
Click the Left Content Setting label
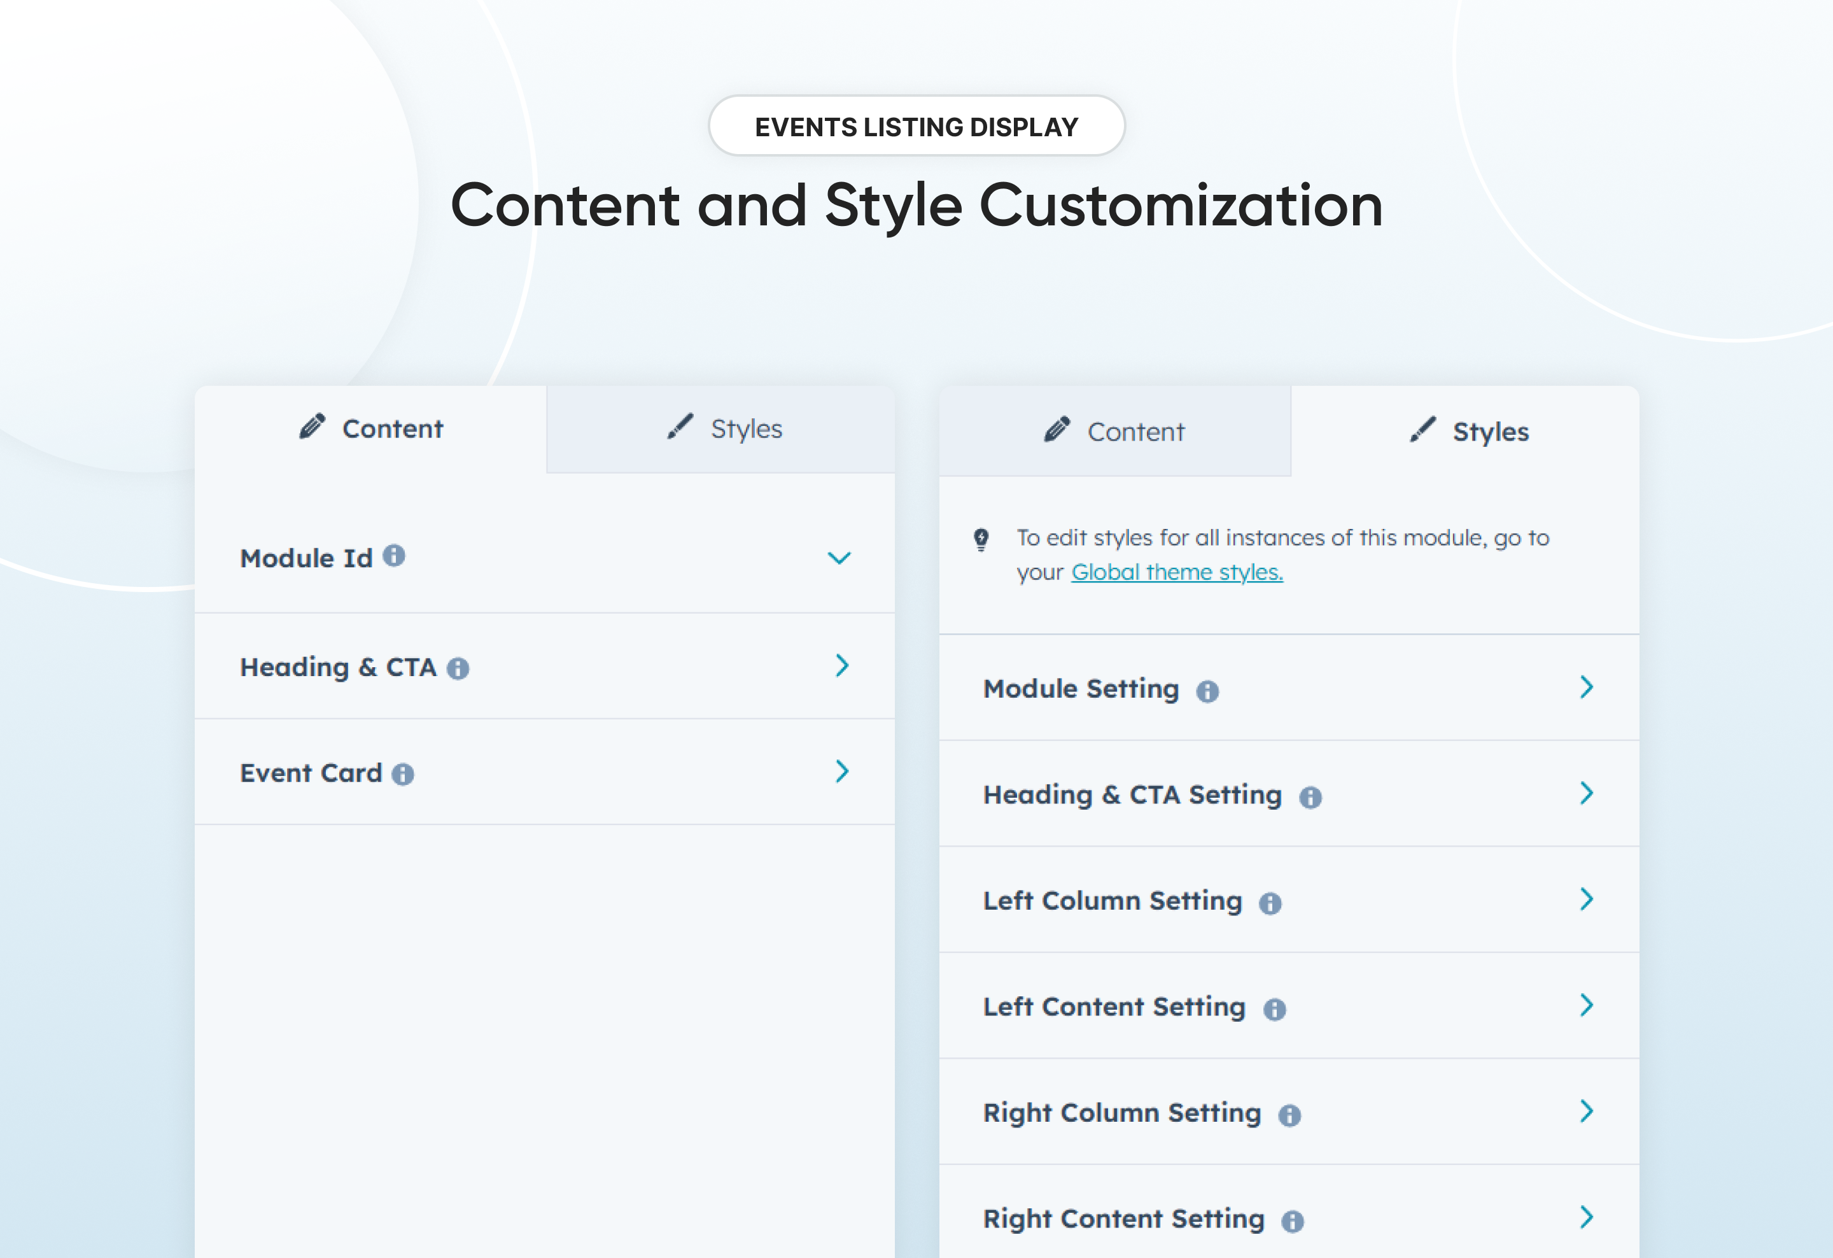(x=1114, y=1007)
